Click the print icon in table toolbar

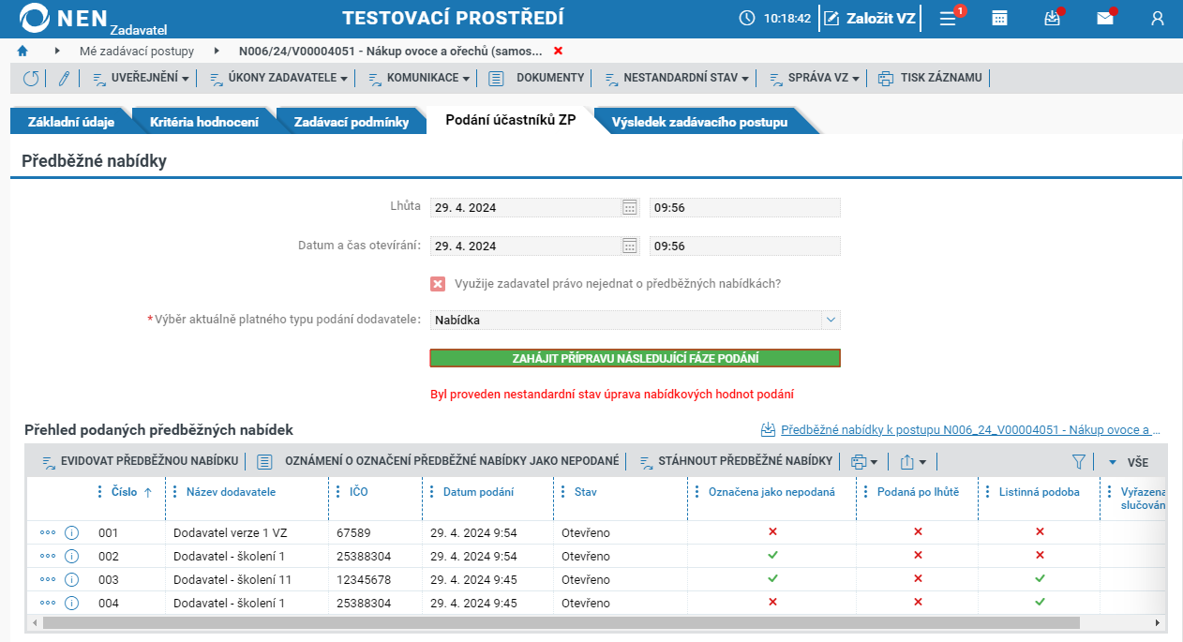859,462
